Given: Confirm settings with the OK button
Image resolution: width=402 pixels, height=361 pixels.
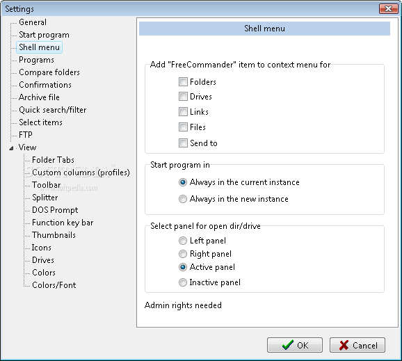Looking at the screenshot, I should pyautogui.click(x=295, y=345).
